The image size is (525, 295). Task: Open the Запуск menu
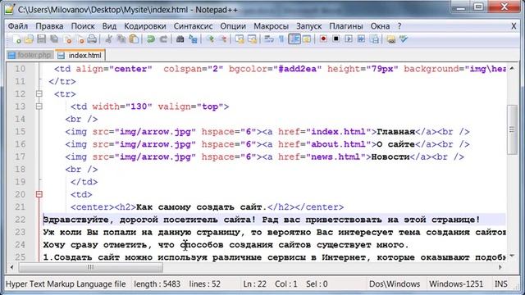point(308,26)
